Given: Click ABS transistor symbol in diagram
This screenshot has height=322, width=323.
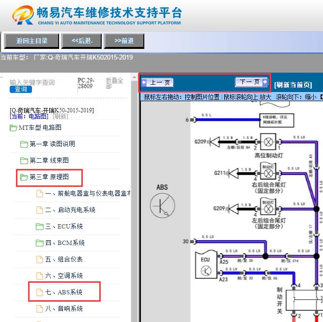Looking at the screenshot, I should click(x=162, y=206).
